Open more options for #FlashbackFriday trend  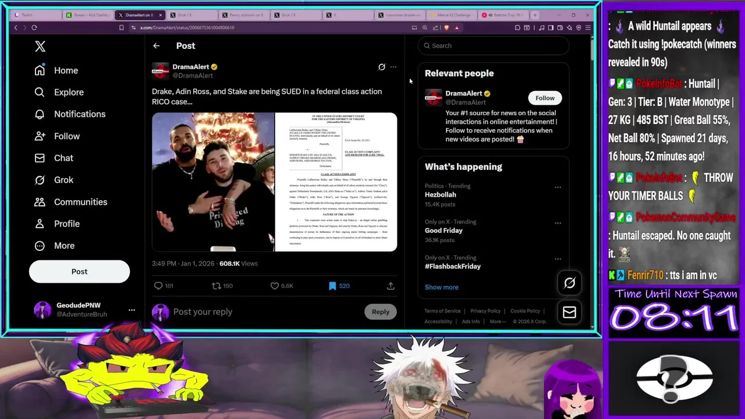(x=558, y=259)
